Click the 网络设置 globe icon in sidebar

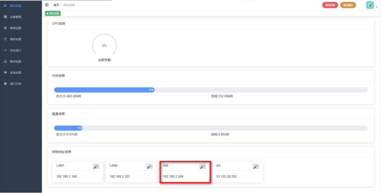(5, 28)
